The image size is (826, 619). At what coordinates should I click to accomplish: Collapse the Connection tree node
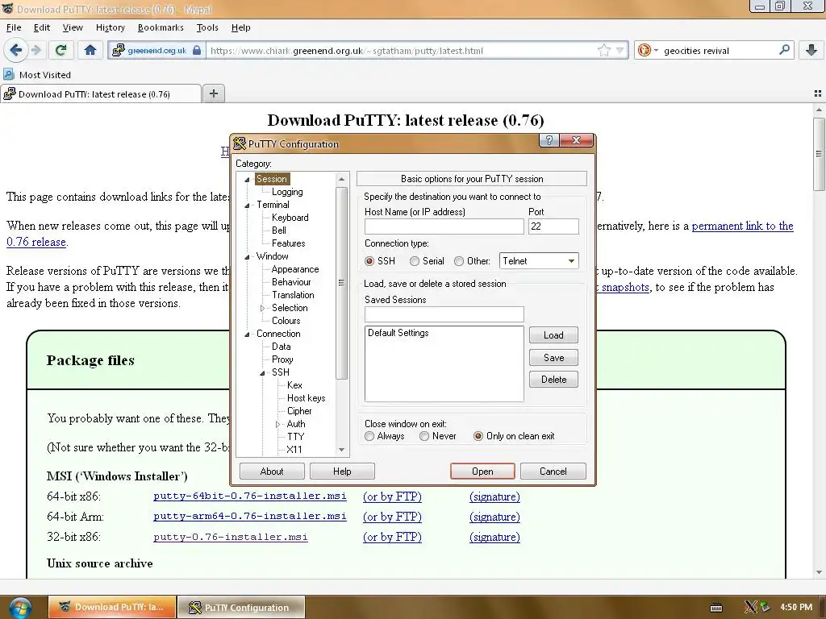click(x=247, y=334)
